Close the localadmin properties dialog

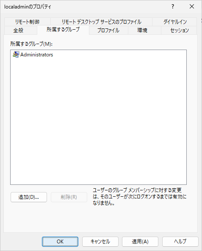tap(192, 6)
